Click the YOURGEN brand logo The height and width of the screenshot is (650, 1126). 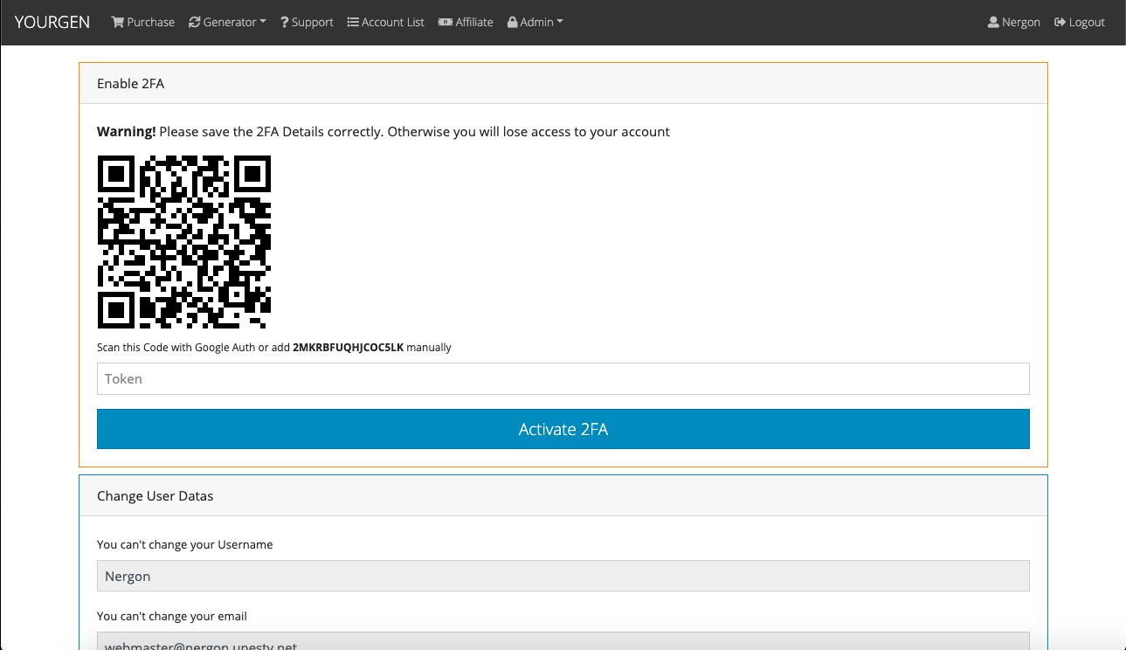pos(52,22)
